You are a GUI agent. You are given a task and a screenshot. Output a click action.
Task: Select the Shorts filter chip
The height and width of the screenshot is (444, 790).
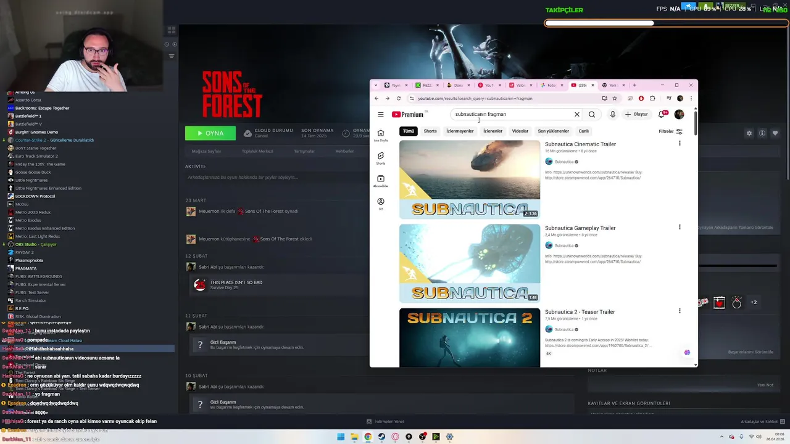pos(430,131)
